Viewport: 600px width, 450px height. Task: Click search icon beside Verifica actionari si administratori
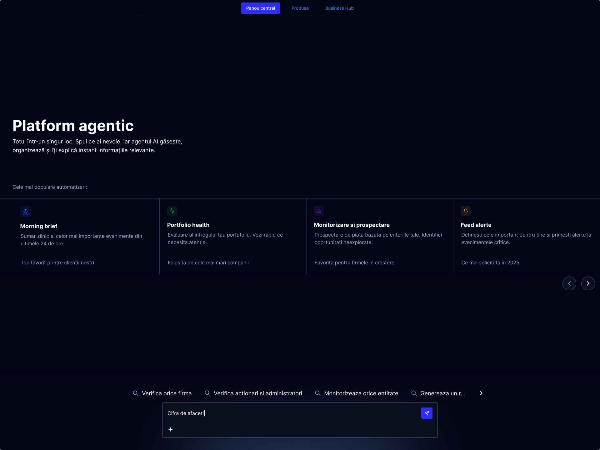207,393
